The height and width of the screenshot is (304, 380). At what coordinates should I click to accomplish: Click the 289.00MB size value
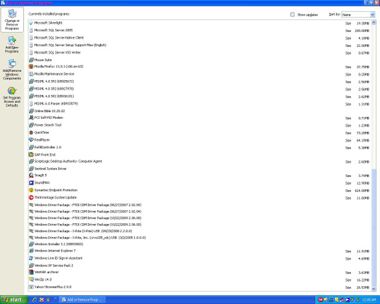click(362, 31)
